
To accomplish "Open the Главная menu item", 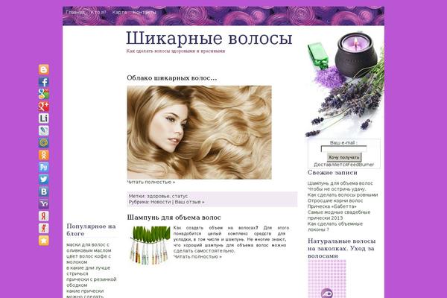I will 75,13.
